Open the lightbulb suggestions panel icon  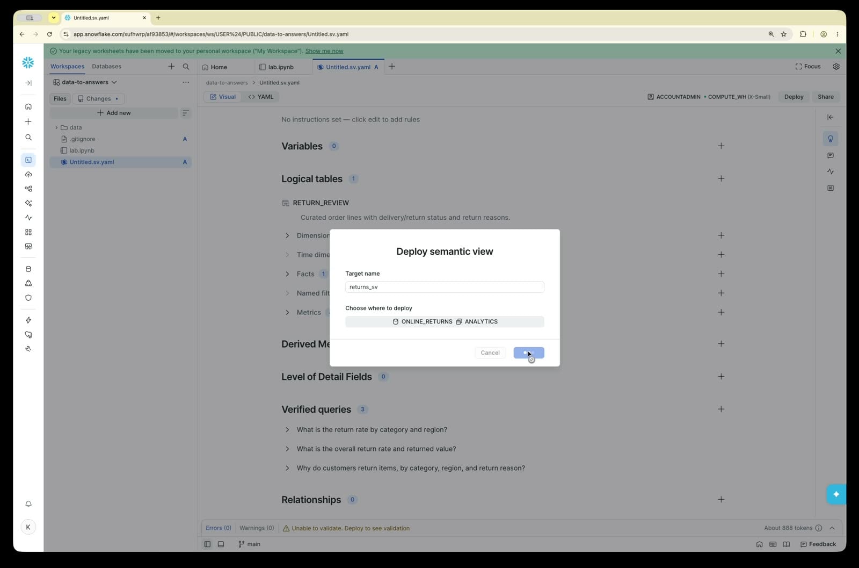click(x=831, y=139)
